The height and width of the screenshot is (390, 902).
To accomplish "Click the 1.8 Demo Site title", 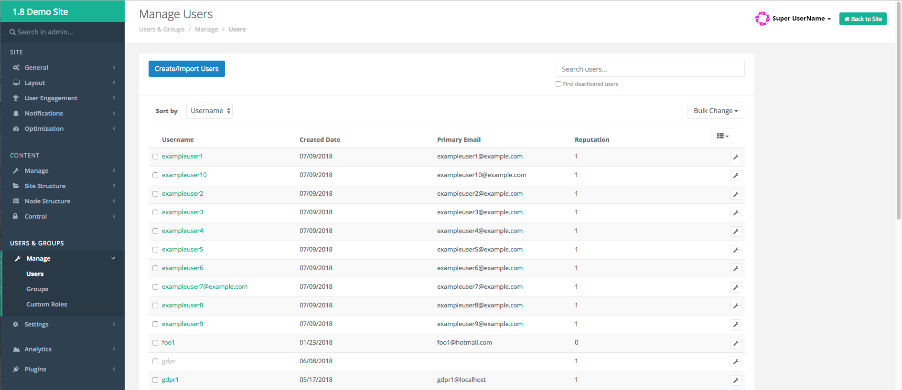I will coord(40,12).
